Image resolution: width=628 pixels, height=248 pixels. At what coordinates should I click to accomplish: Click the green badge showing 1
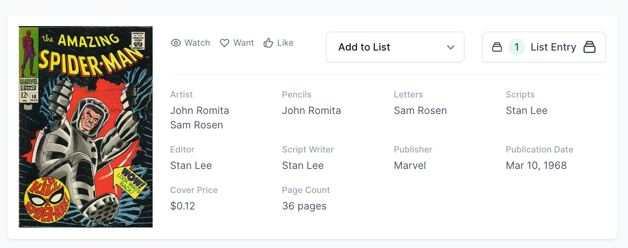click(517, 47)
